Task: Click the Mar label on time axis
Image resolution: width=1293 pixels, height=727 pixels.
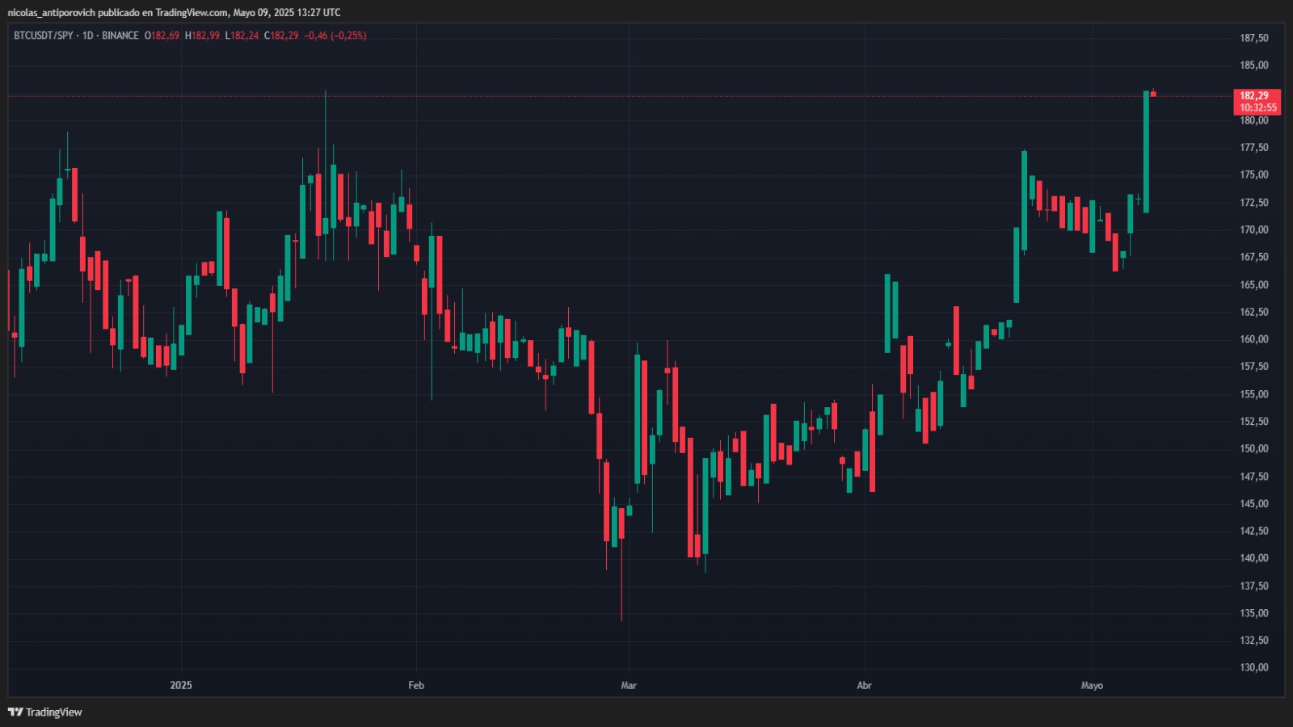Action: pos(629,685)
